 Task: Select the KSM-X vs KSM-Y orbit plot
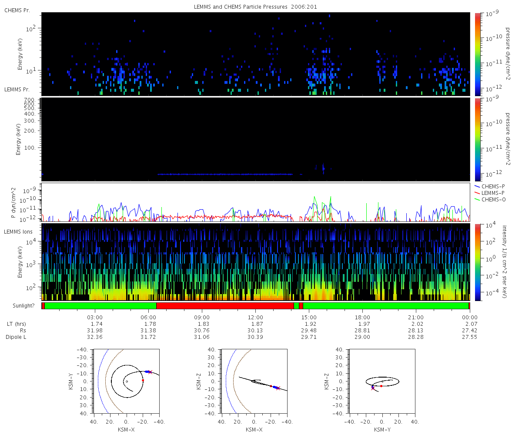coord(127,381)
